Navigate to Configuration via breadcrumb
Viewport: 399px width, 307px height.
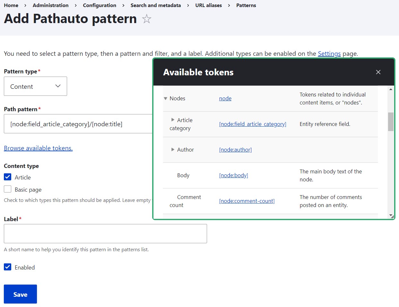(x=99, y=5)
